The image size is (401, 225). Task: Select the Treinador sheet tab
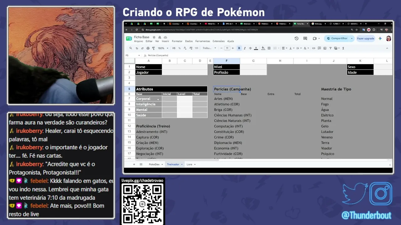[174, 164]
